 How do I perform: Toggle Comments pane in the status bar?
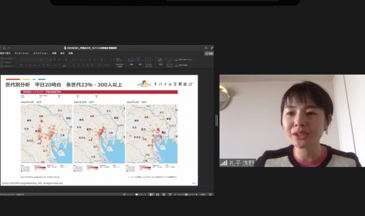141,195
